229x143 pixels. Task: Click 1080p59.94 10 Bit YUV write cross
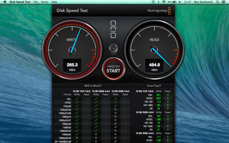77,138
